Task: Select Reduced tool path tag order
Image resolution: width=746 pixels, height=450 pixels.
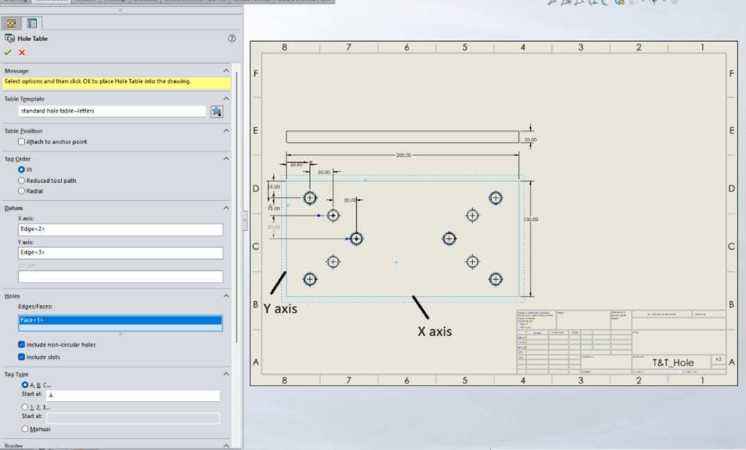Action: coord(22,181)
